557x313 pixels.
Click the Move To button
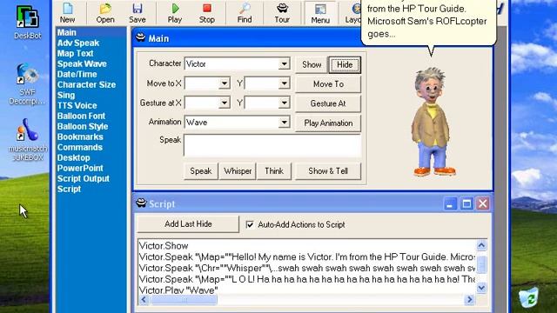click(328, 84)
